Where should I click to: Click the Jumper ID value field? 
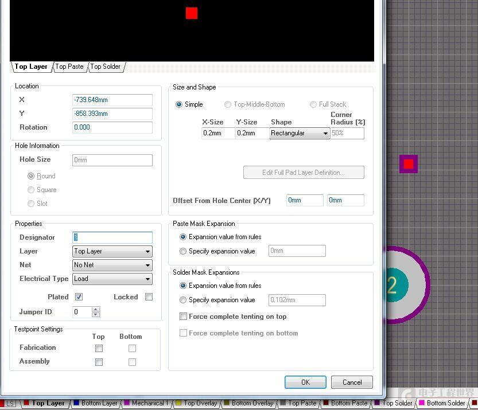point(82,312)
